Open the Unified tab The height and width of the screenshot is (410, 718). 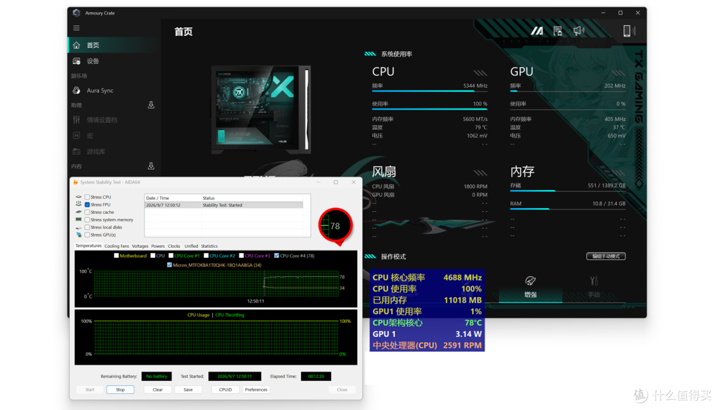click(191, 246)
